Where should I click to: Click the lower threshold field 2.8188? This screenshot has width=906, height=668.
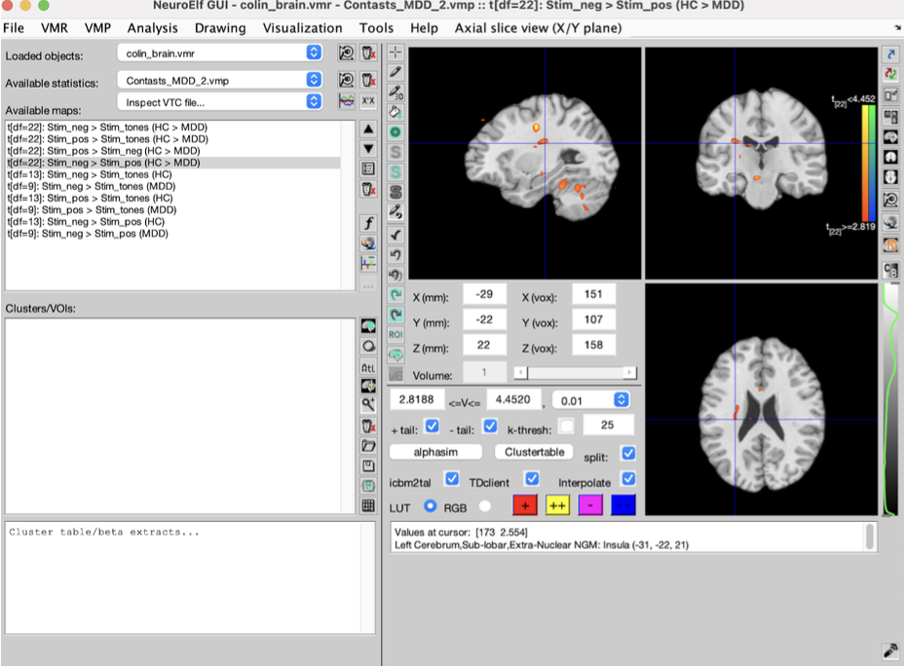click(x=417, y=399)
